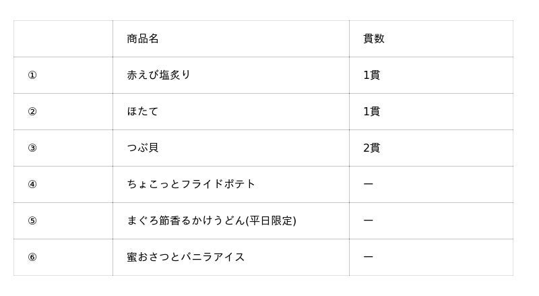Screen dimensions: 539x296
Task: Click the circled number ⑥ cell
Action: click(x=32, y=258)
